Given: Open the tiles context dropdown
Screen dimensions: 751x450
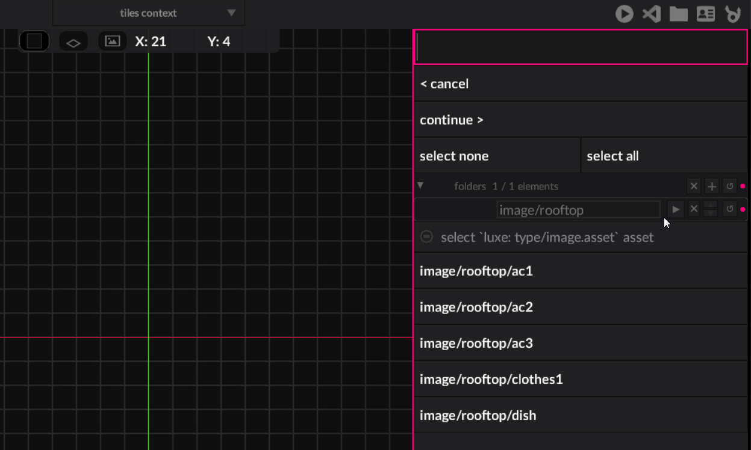Looking at the screenshot, I should (x=149, y=13).
